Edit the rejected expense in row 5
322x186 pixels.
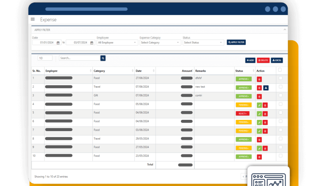click(x=259, y=114)
